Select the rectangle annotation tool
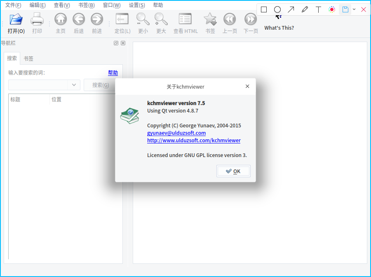 pyautogui.click(x=264, y=9)
